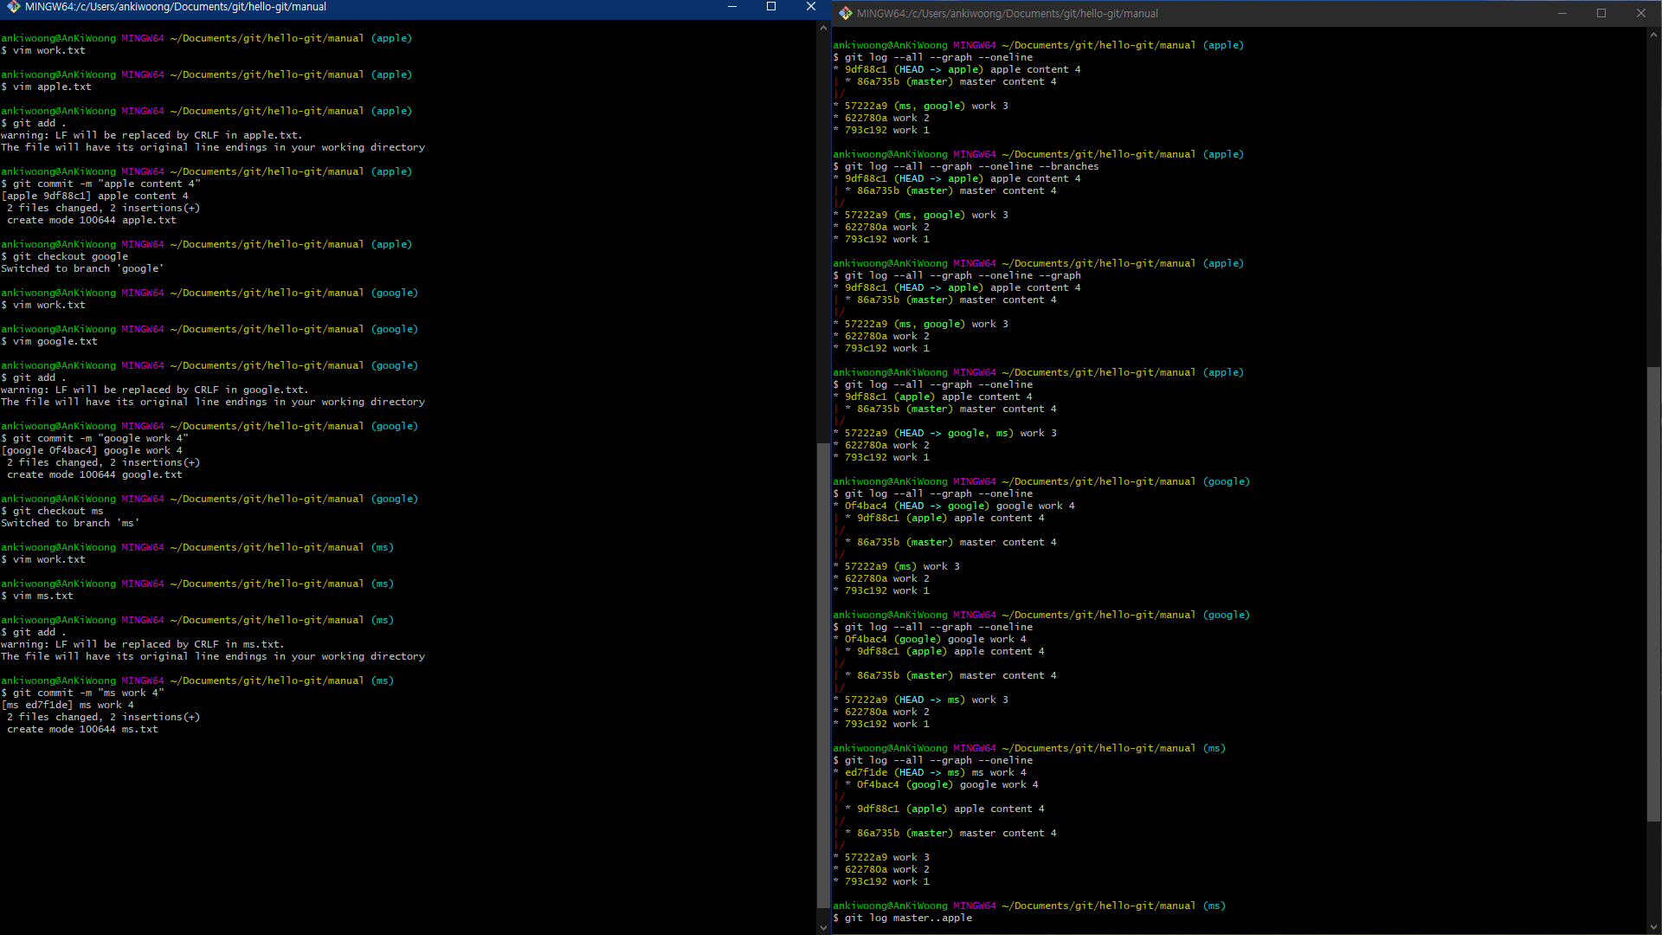
Task: Minimize the left MINGW64 terminal window
Action: coord(732,7)
